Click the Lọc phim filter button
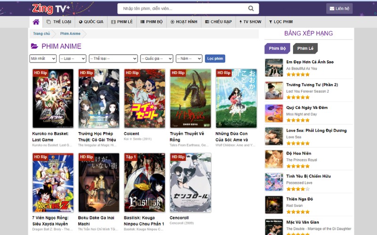This screenshot has width=377, height=235. [215, 58]
